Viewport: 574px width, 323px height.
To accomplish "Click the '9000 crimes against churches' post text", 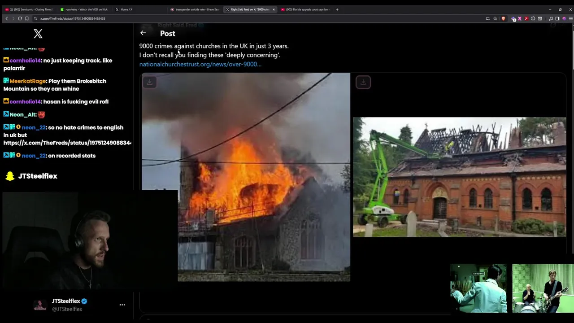I will (213, 46).
